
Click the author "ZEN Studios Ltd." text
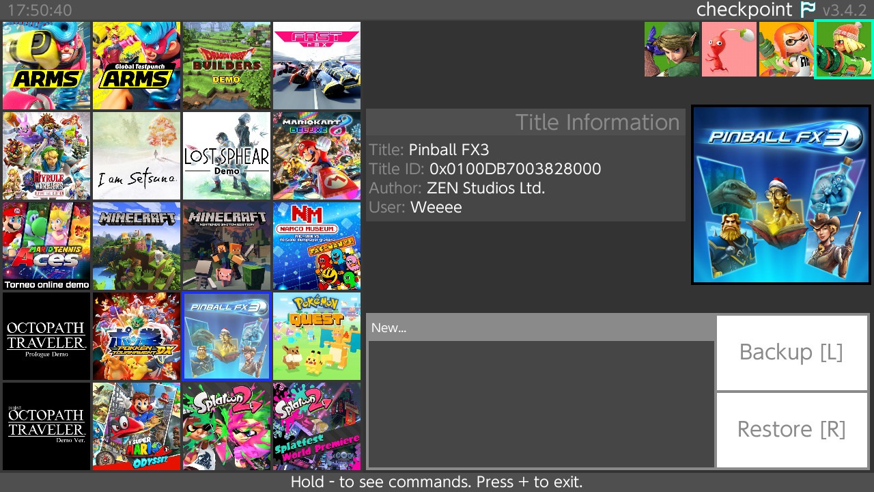[x=486, y=188]
